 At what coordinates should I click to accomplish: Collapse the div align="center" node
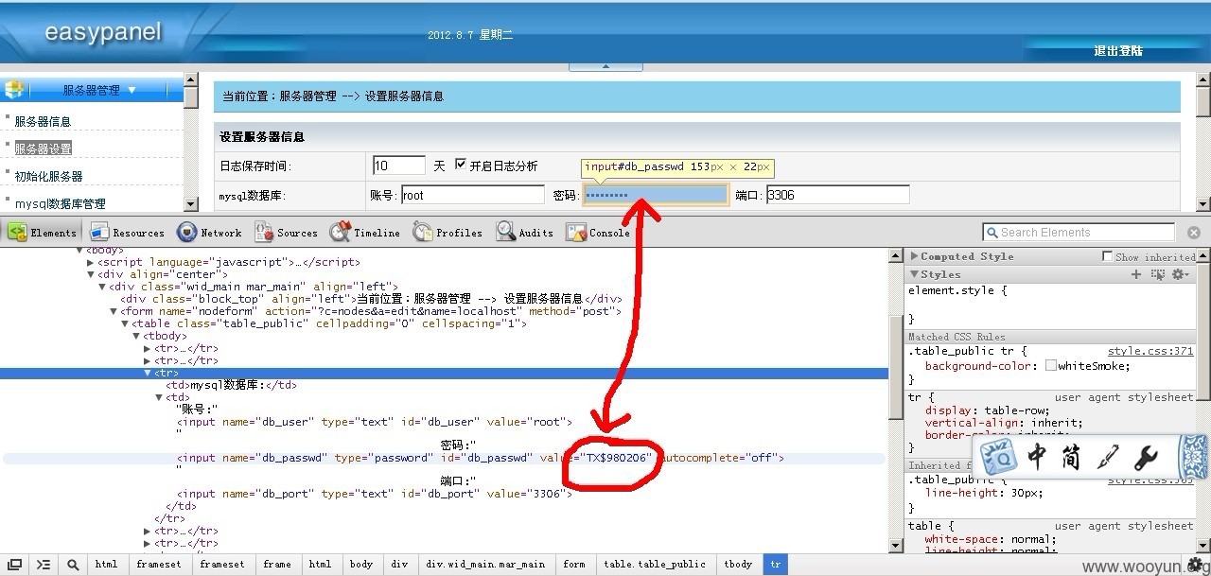click(91, 274)
